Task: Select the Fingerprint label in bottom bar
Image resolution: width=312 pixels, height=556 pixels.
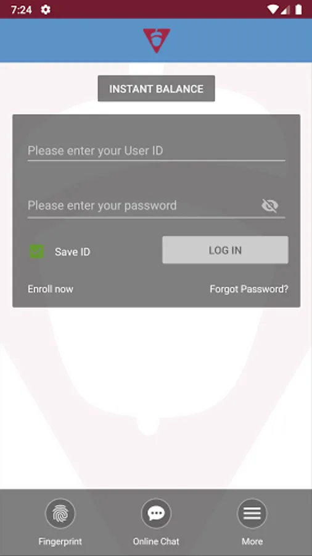Action: pyautogui.click(x=60, y=541)
